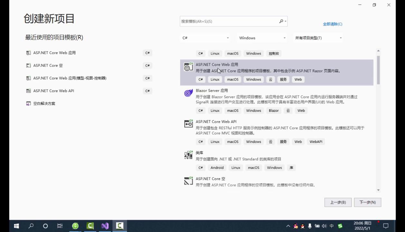Click the Sogou input tray icon

coord(340,226)
